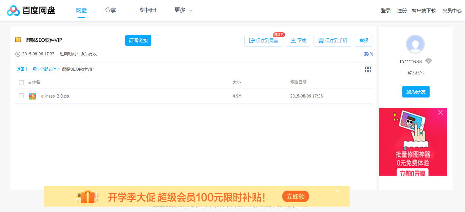
Task: Select all files with the header checkbox
Action: tap(21, 82)
